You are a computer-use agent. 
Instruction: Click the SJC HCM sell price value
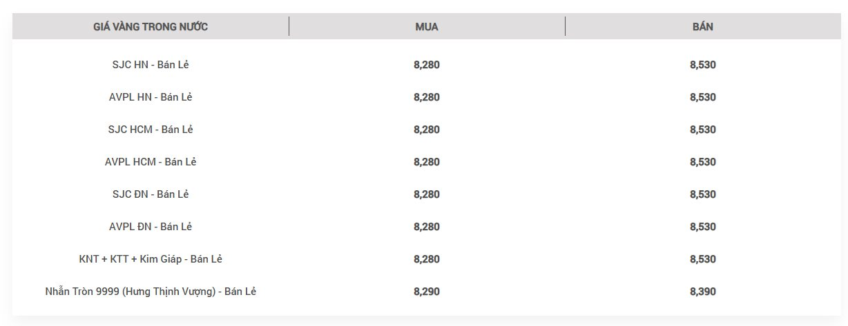[703, 130]
